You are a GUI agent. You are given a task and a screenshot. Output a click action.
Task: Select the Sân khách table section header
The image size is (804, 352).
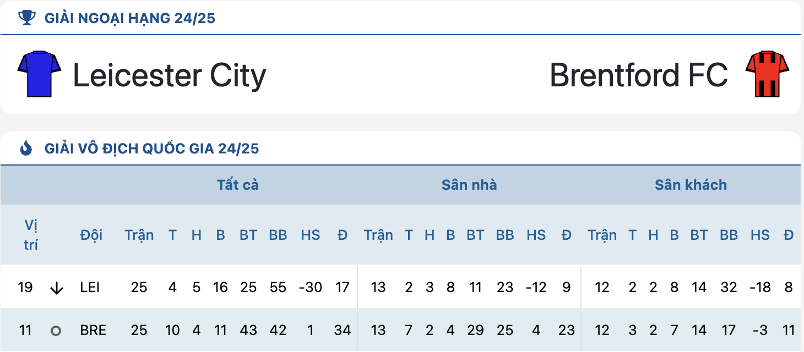click(691, 185)
